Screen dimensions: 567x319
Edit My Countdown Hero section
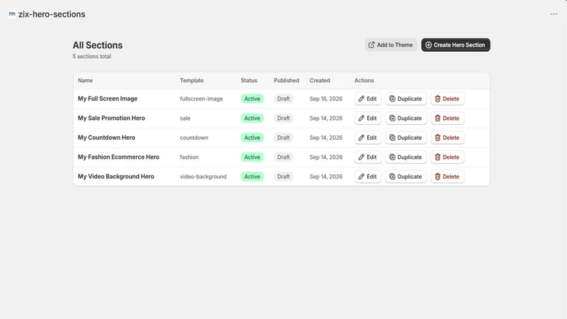(368, 138)
